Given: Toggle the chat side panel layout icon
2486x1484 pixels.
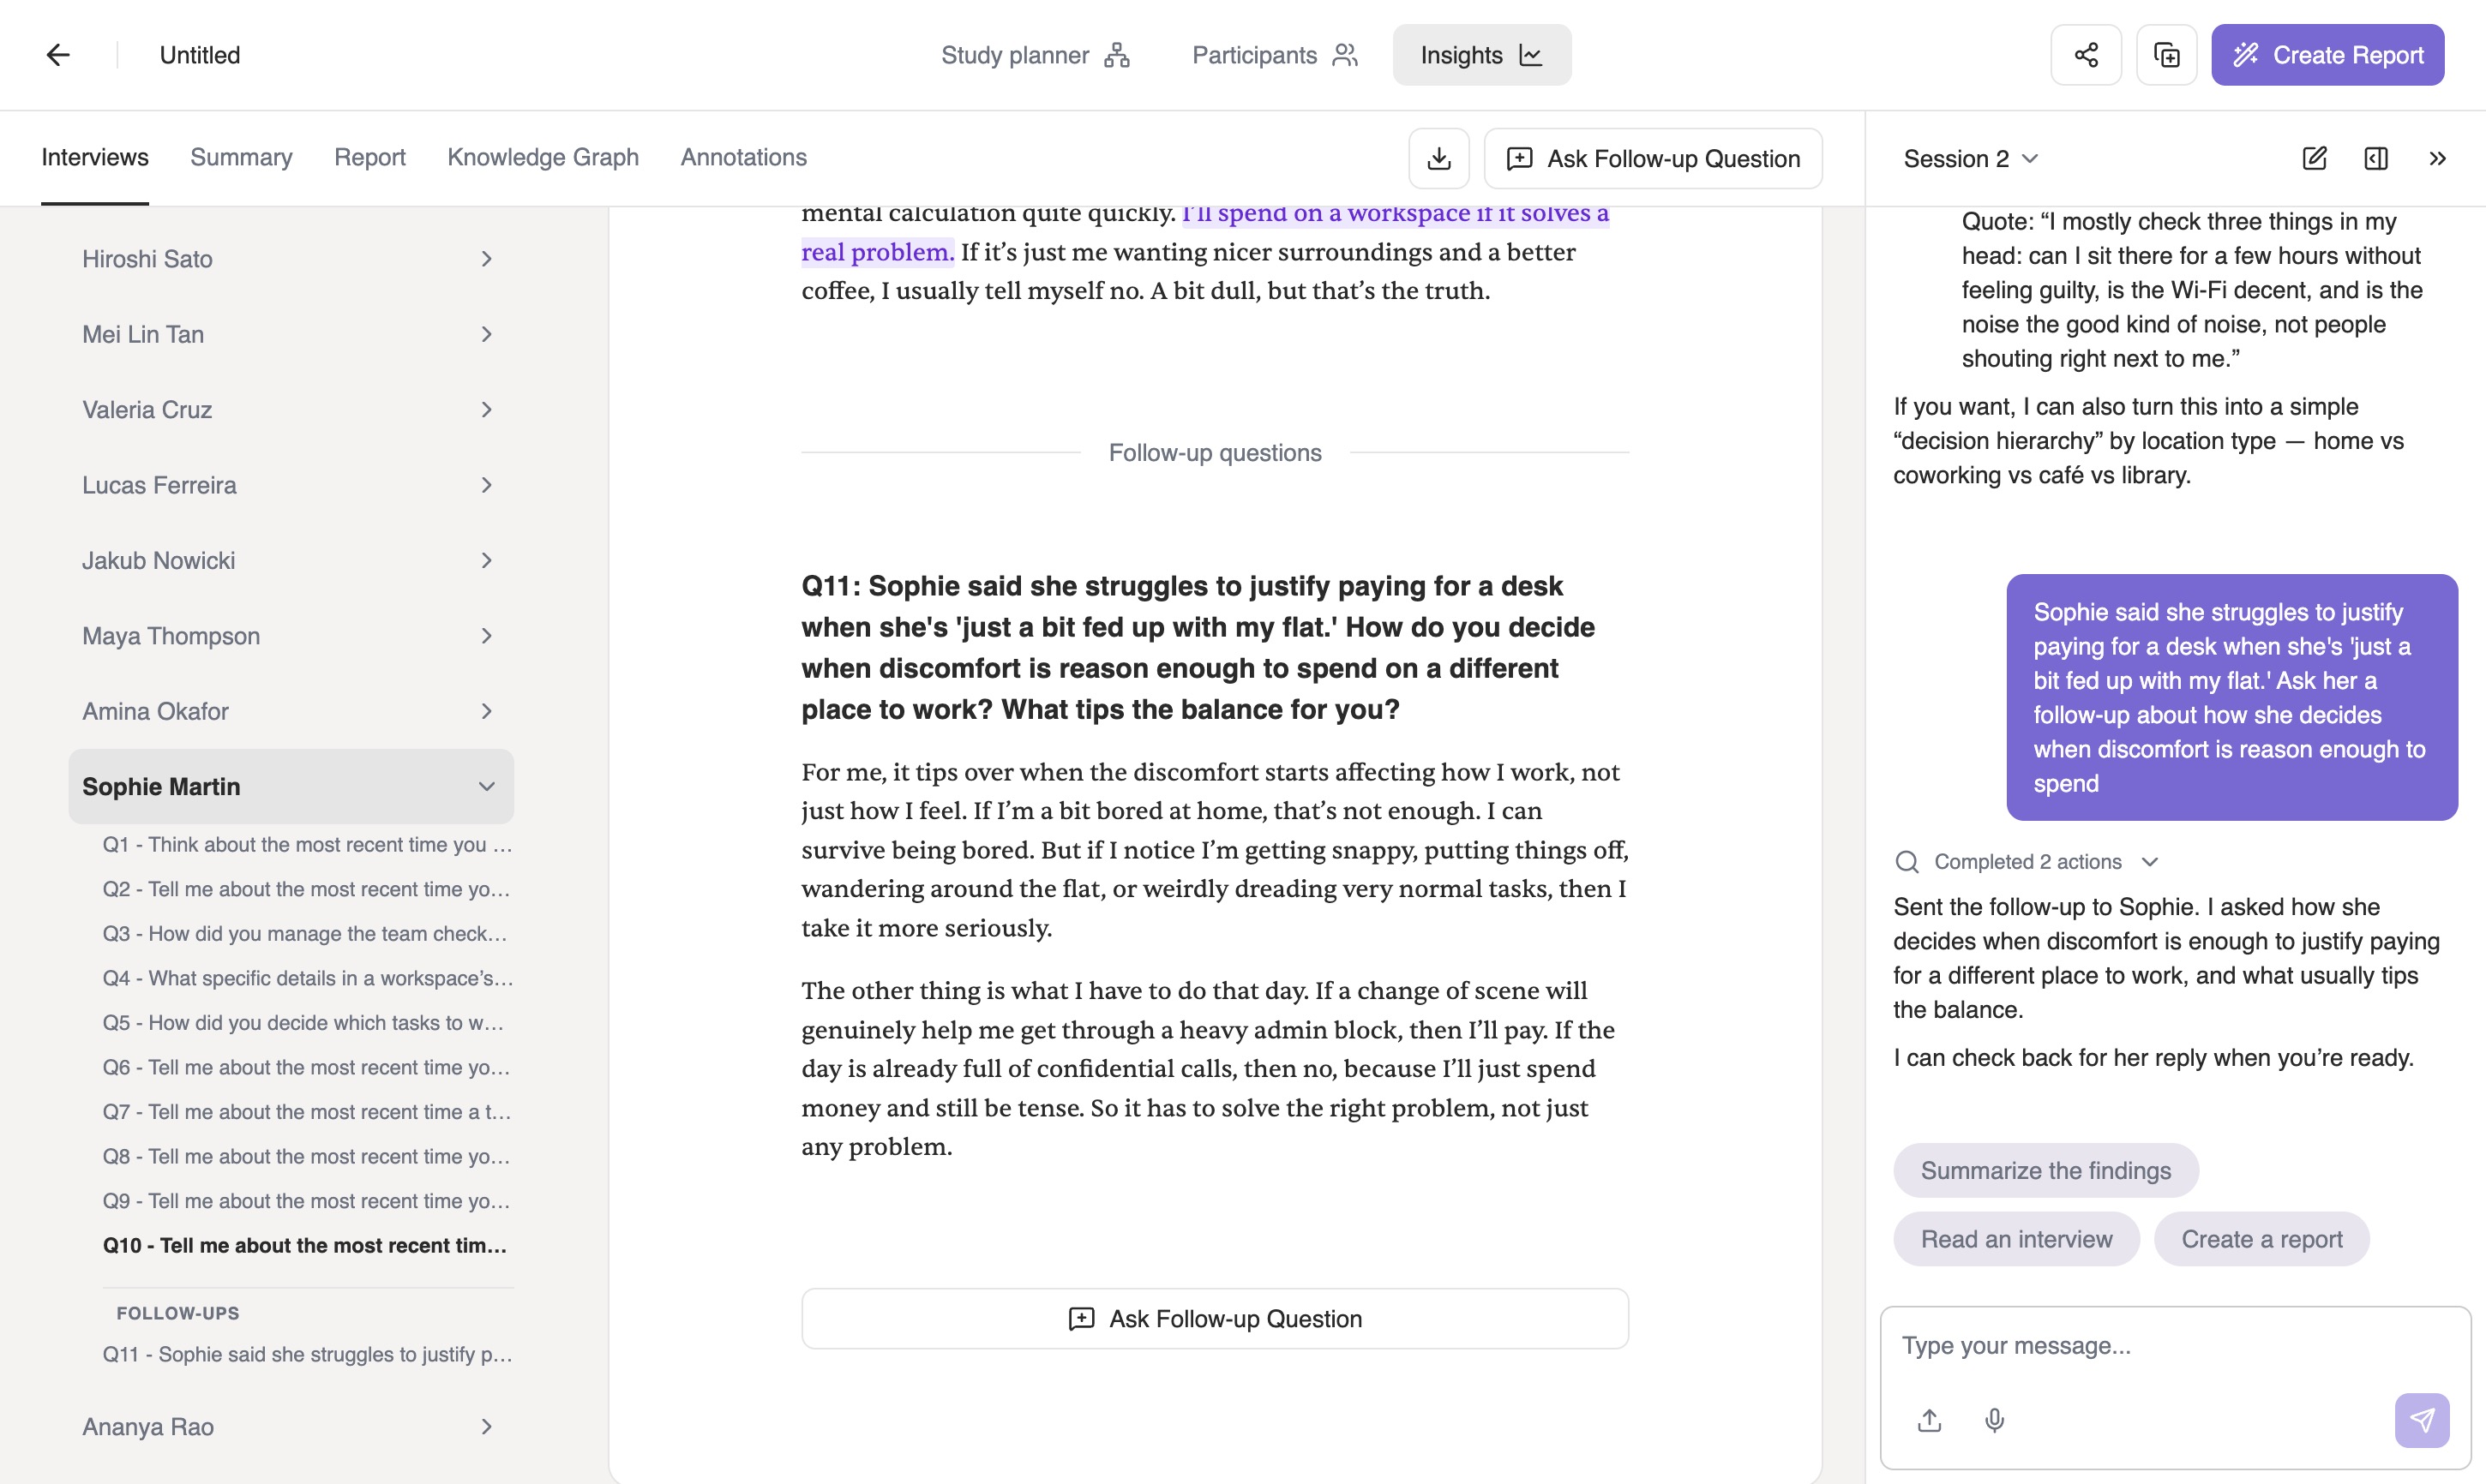Looking at the screenshot, I should [x=2376, y=158].
